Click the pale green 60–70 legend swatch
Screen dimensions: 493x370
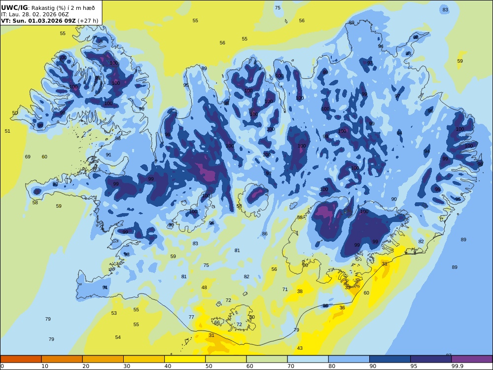(267, 359)
